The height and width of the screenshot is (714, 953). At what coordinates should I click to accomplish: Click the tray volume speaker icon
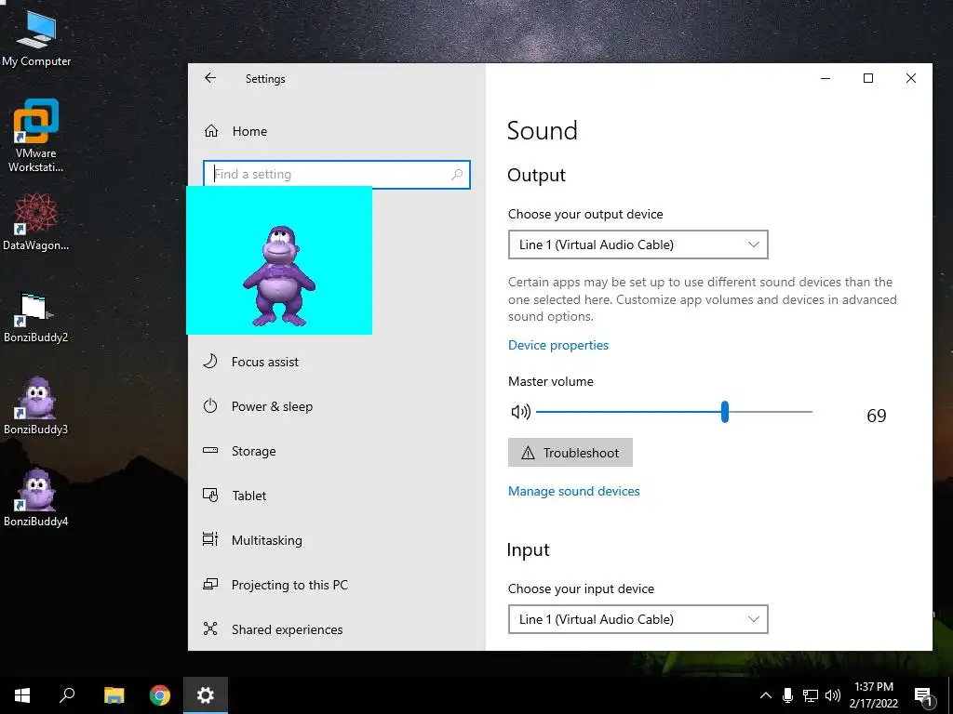833,695
